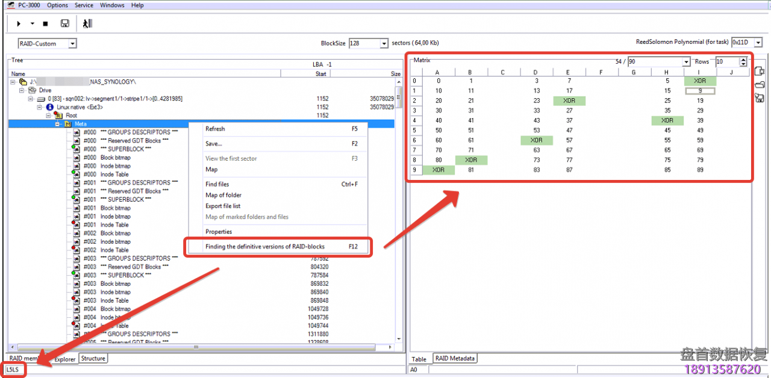Screen dimensions: 771x378
Task: Collapse the Drive tree node
Action: pos(21,90)
